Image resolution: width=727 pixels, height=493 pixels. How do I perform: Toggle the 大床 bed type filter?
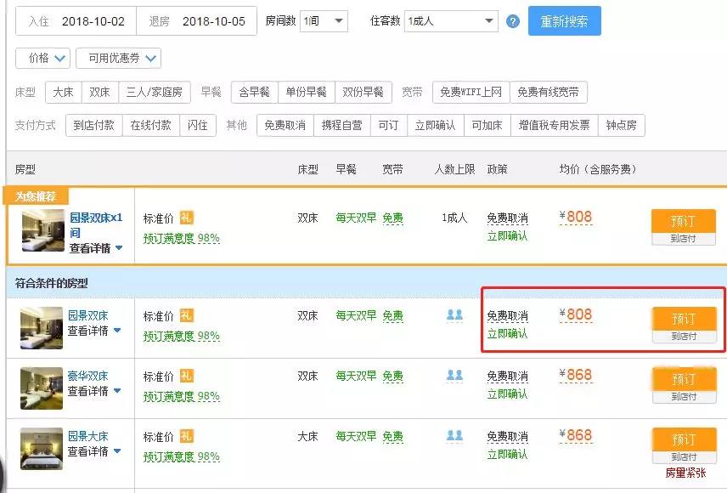point(64,92)
